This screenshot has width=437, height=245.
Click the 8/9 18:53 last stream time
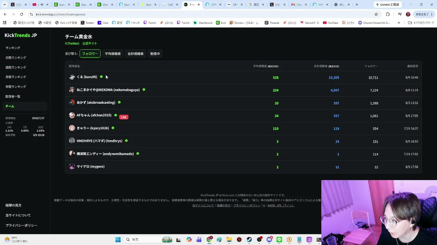(412, 142)
